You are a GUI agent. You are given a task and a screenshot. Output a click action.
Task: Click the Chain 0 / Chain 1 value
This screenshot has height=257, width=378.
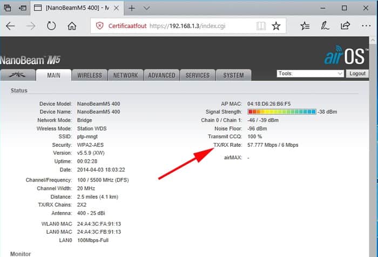point(263,120)
